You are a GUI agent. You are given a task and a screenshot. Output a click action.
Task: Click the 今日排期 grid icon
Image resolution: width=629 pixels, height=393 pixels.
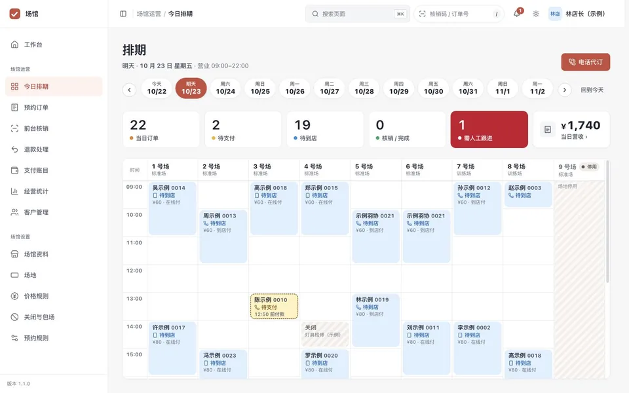(x=14, y=86)
